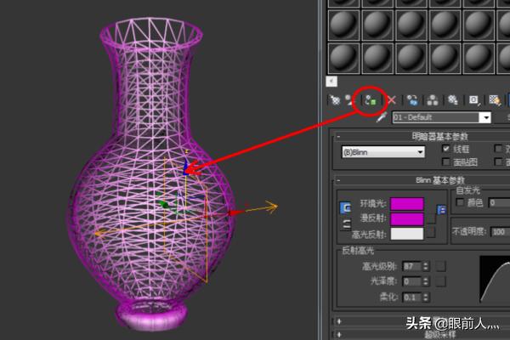The image size is (510, 340).
Task: Click Make Material Copy icon
Action: pos(412,99)
